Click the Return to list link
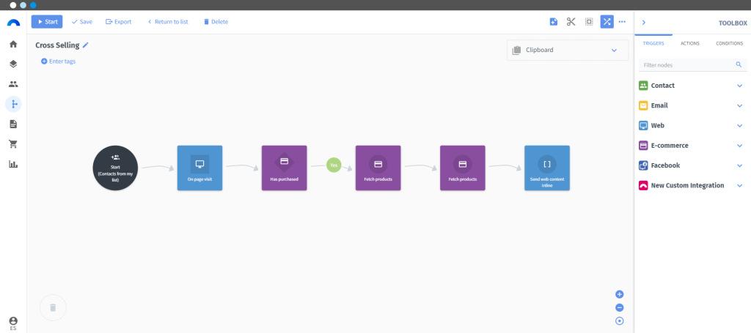The height and width of the screenshot is (333, 751). [x=168, y=21]
